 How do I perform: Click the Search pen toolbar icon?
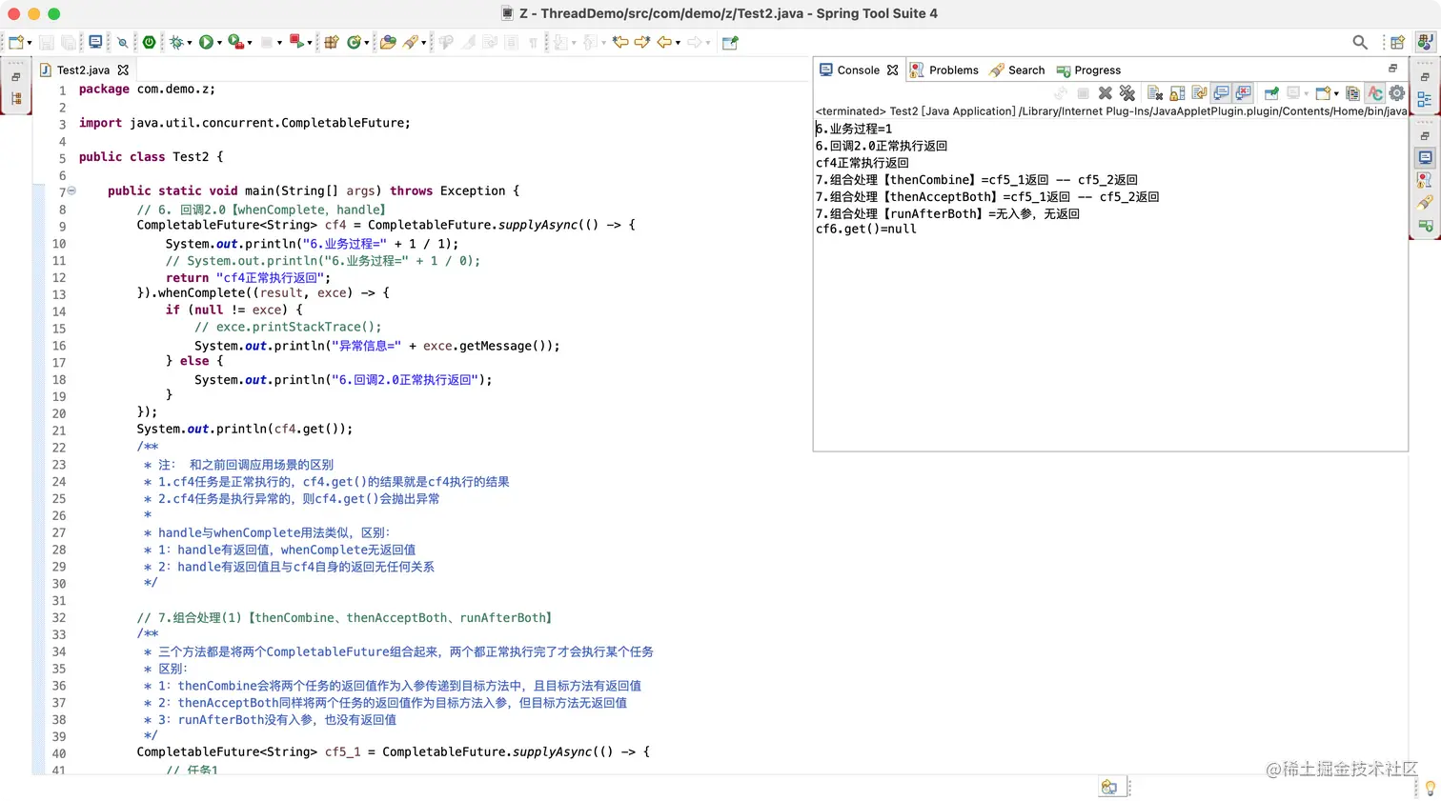point(411,42)
